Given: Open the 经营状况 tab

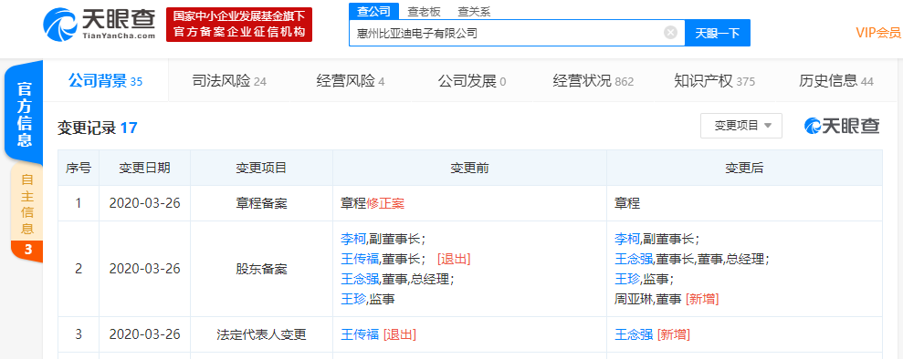Looking at the screenshot, I should [593, 81].
